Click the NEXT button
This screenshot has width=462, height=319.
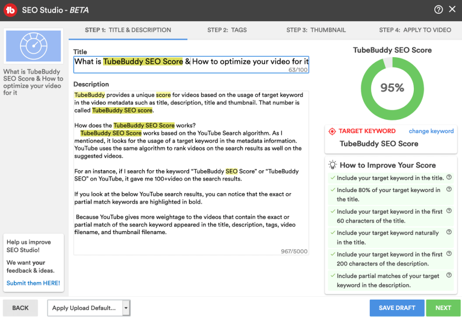pos(443,308)
